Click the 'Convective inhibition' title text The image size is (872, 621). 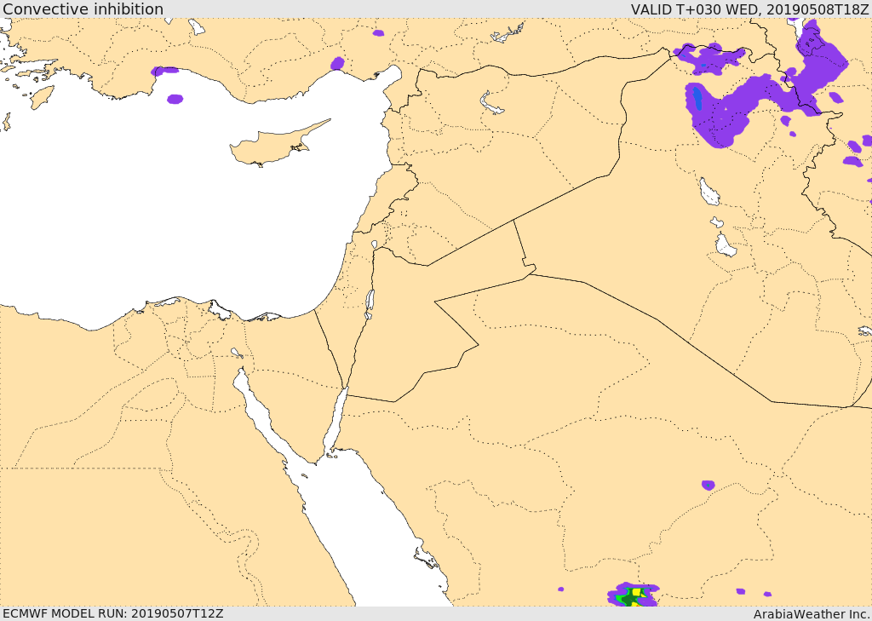click(x=83, y=9)
